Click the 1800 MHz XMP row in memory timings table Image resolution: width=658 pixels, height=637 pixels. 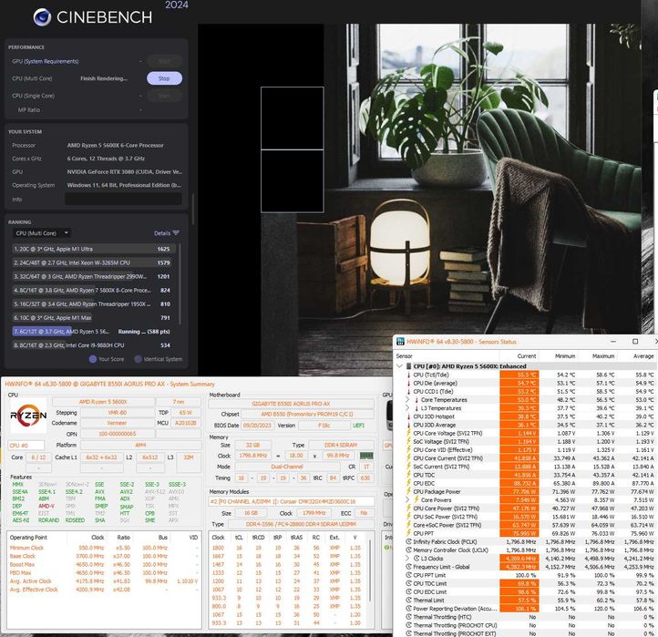point(288,548)
